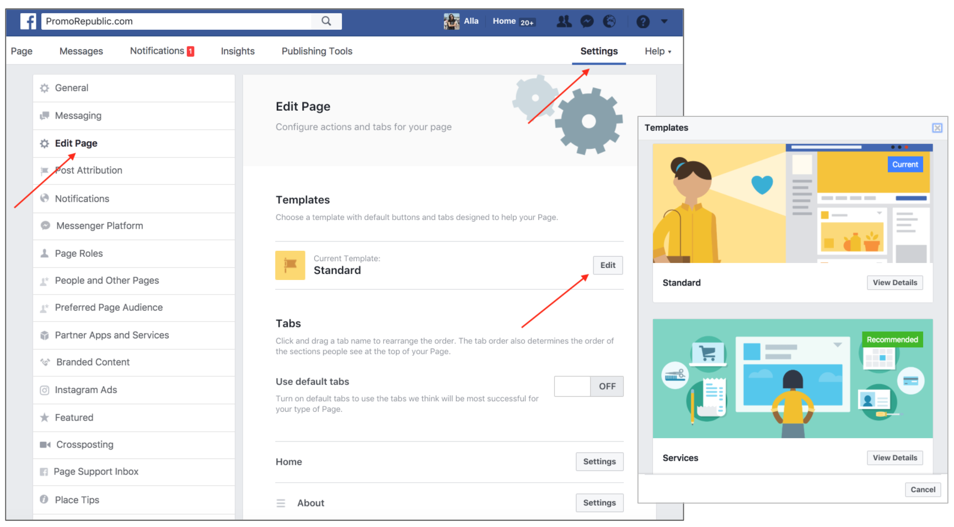Switch to the Insights tab
The height and width of the screenshot is (527, 954).
pos(238,51)
